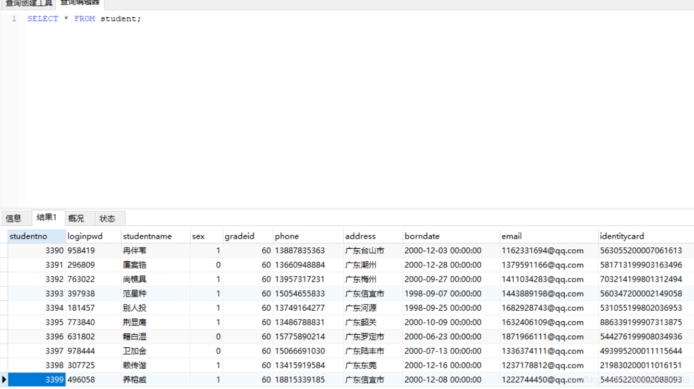Screen dimensions: 694x389
Task: Select highlighted studentno cell 3399
Action: tap(36, 380)
